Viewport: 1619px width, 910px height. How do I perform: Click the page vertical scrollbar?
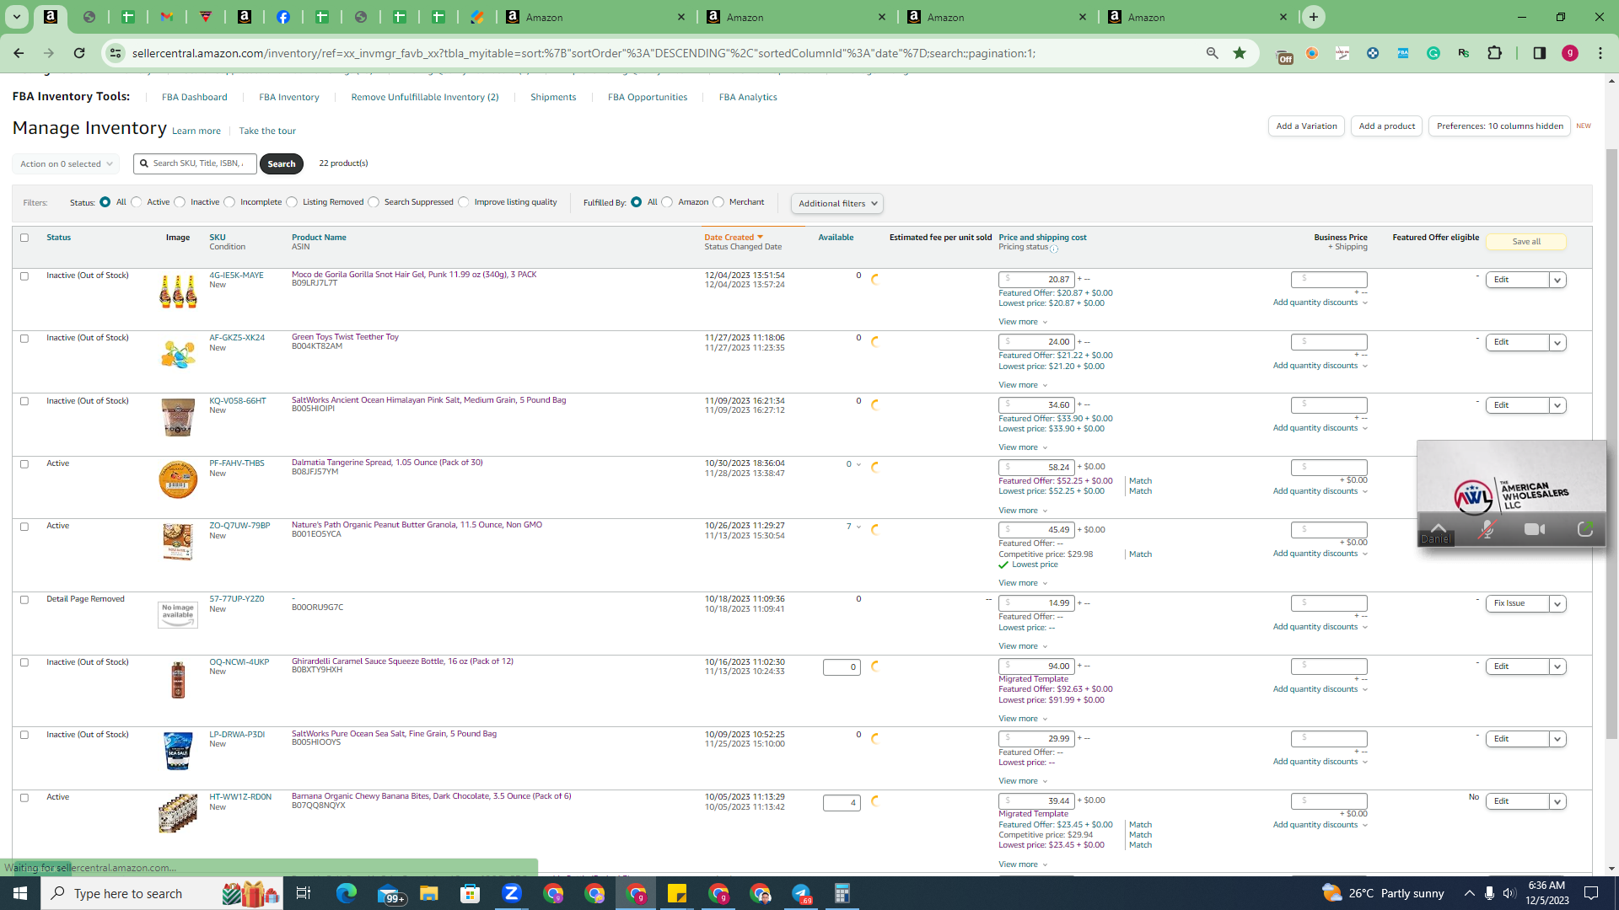(1611, 445)
